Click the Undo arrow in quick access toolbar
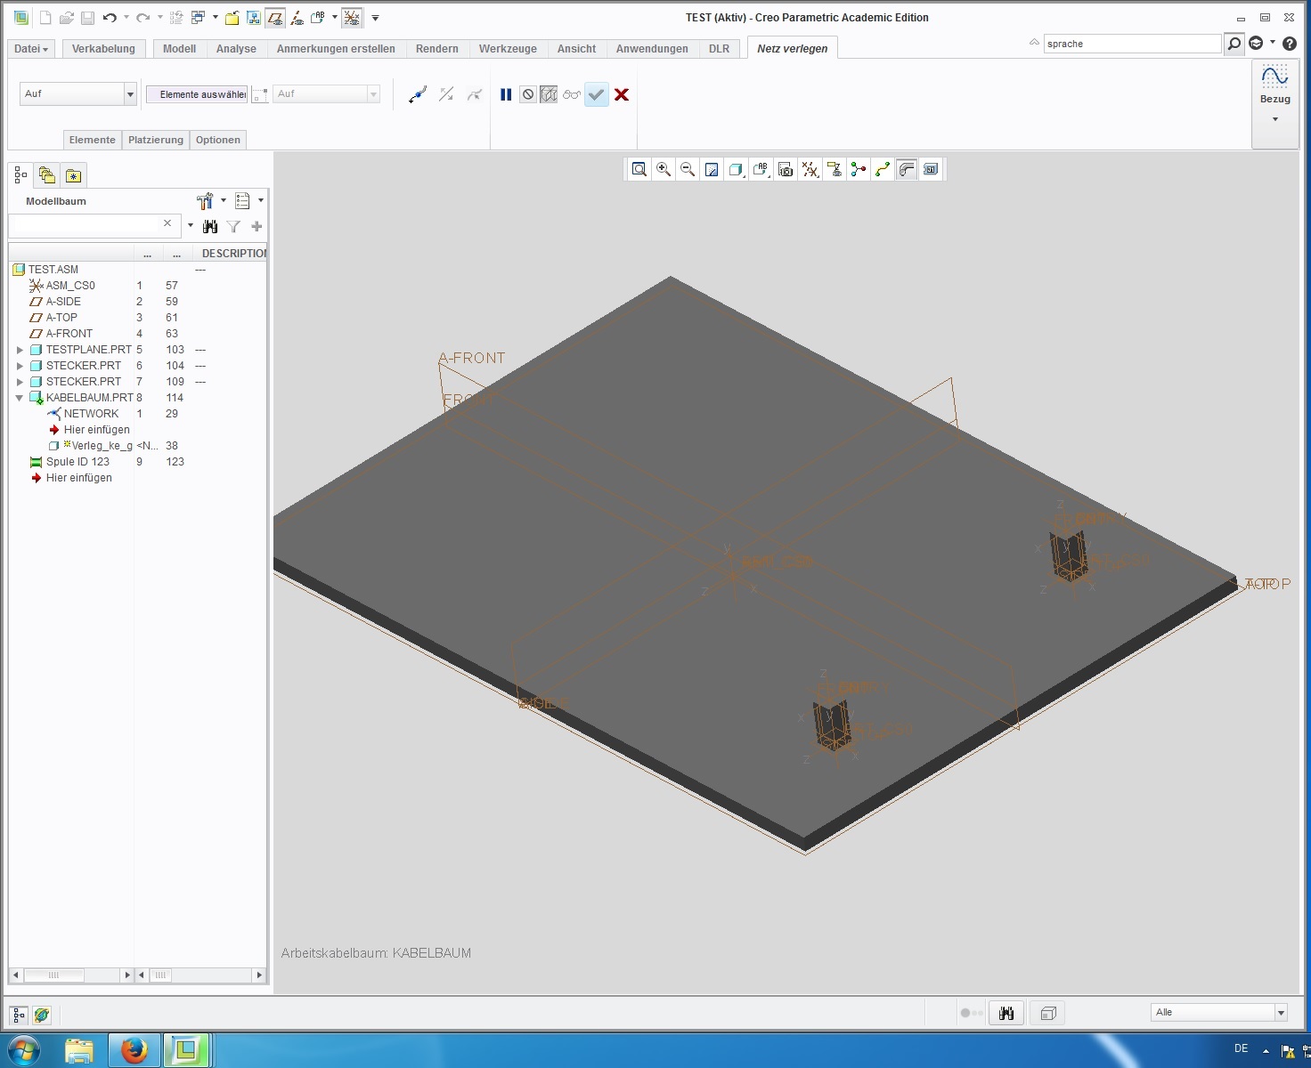The height and width of the screenshot is (1068, 1311). pyautogui.click(x=110, y=18)
